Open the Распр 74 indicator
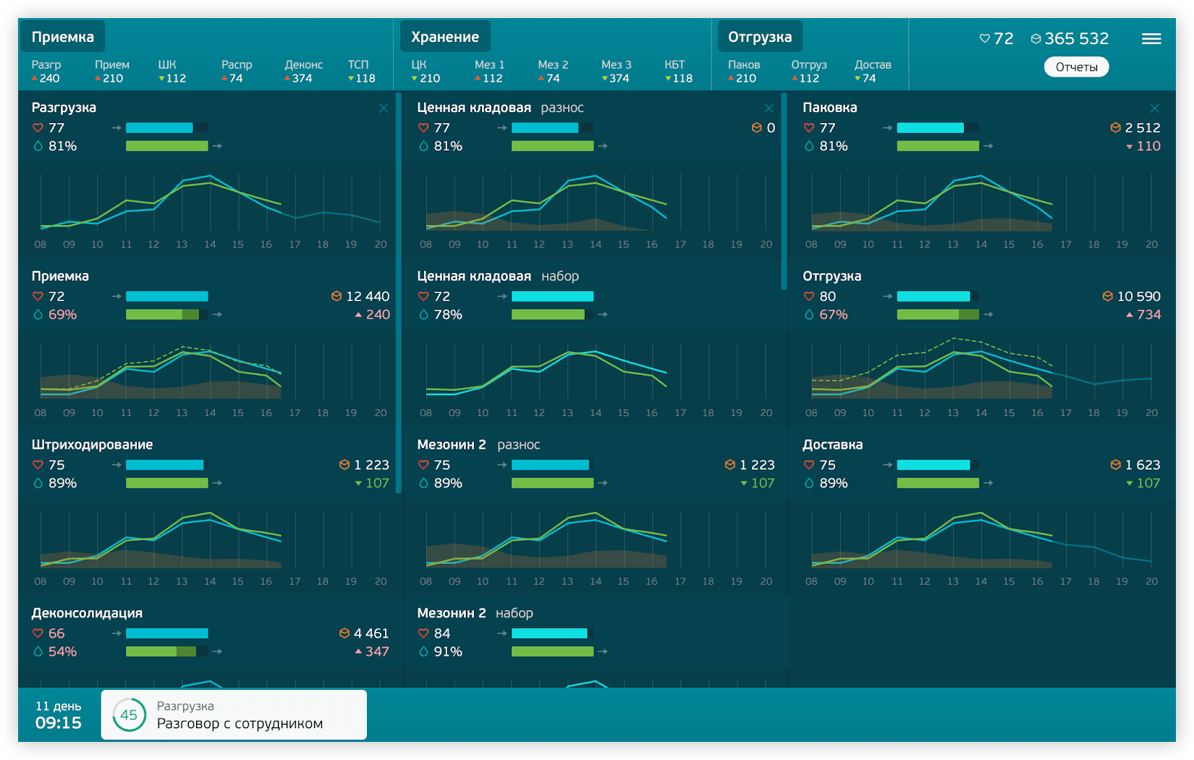 (x=237, y=71)
